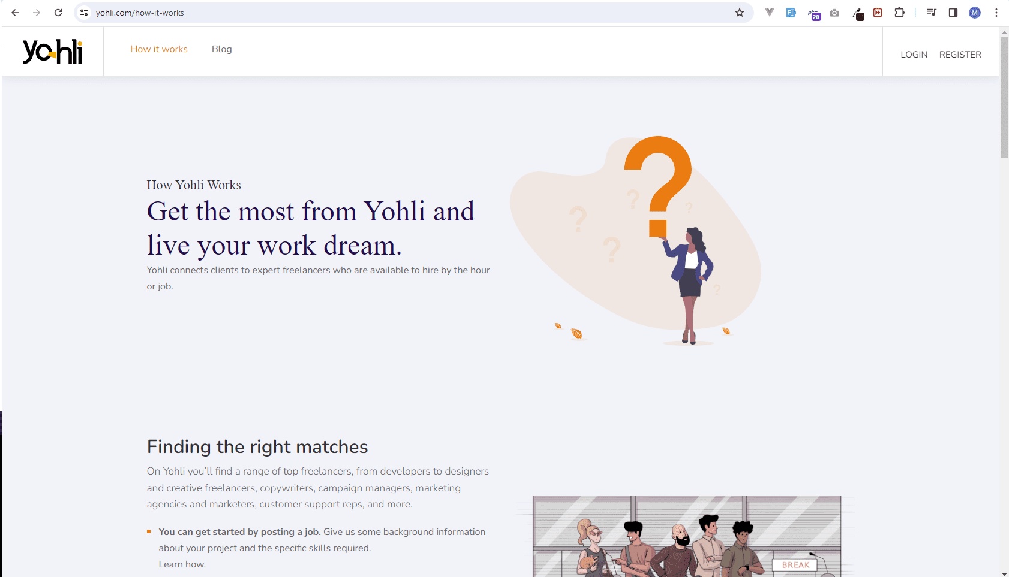
Task: Click the REGISTER link
Action: [x=960, y=55]
